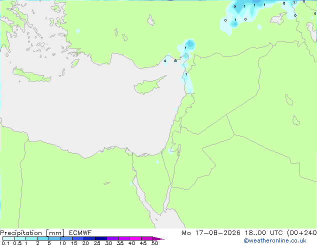This screenshot has height=245, width=317.
Task: Click the arrow tip above 50 on the legend
Action: pyautogui.click(x=158, y=238)
